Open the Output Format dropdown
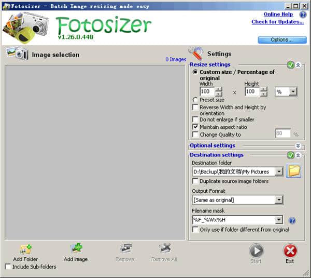The height and width of the screenshot is (278, 311). click(x=279, y=200)
